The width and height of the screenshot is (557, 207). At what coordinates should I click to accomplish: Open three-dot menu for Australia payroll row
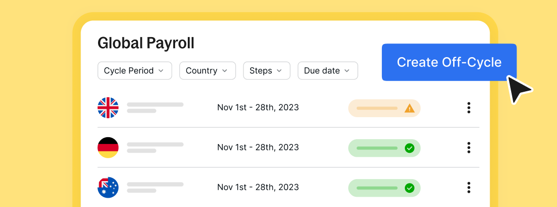click(469, 187)
